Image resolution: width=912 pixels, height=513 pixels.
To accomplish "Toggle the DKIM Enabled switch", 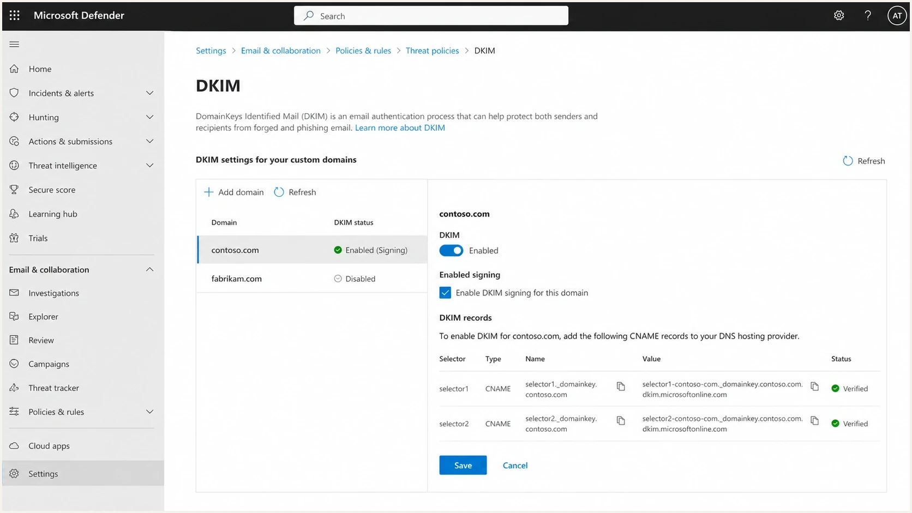I will tap(451, 250).
